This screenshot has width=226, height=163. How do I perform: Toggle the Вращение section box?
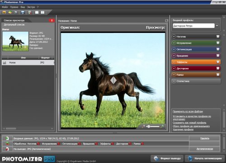pyautogui.click(x=218, y=55)
